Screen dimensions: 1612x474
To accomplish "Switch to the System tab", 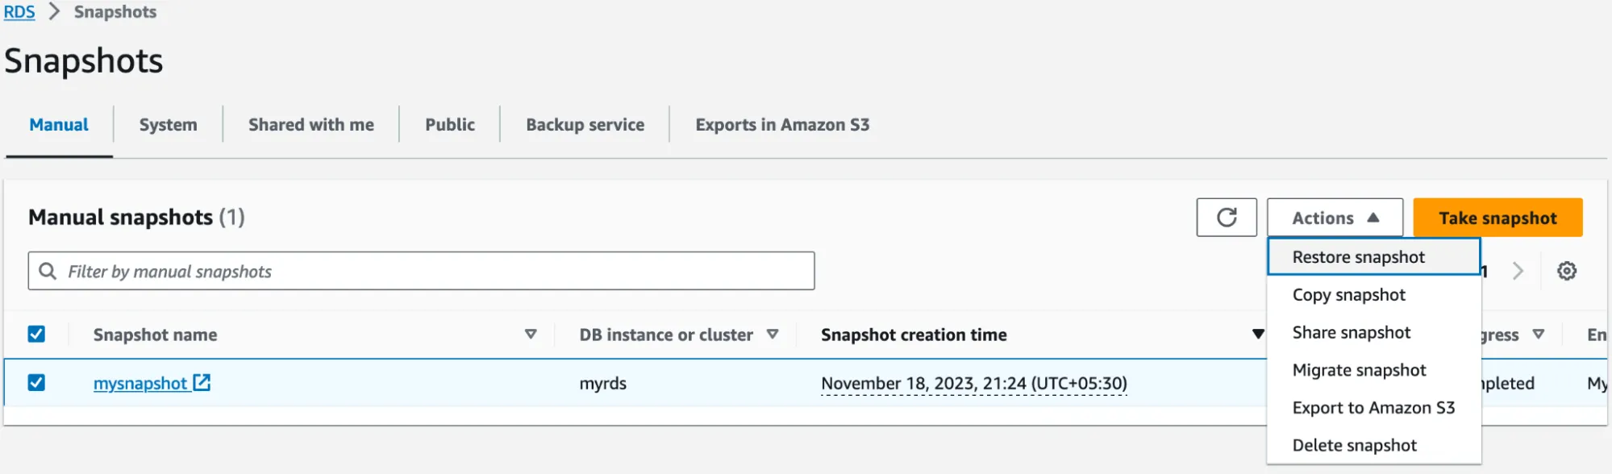I will 167,124.
